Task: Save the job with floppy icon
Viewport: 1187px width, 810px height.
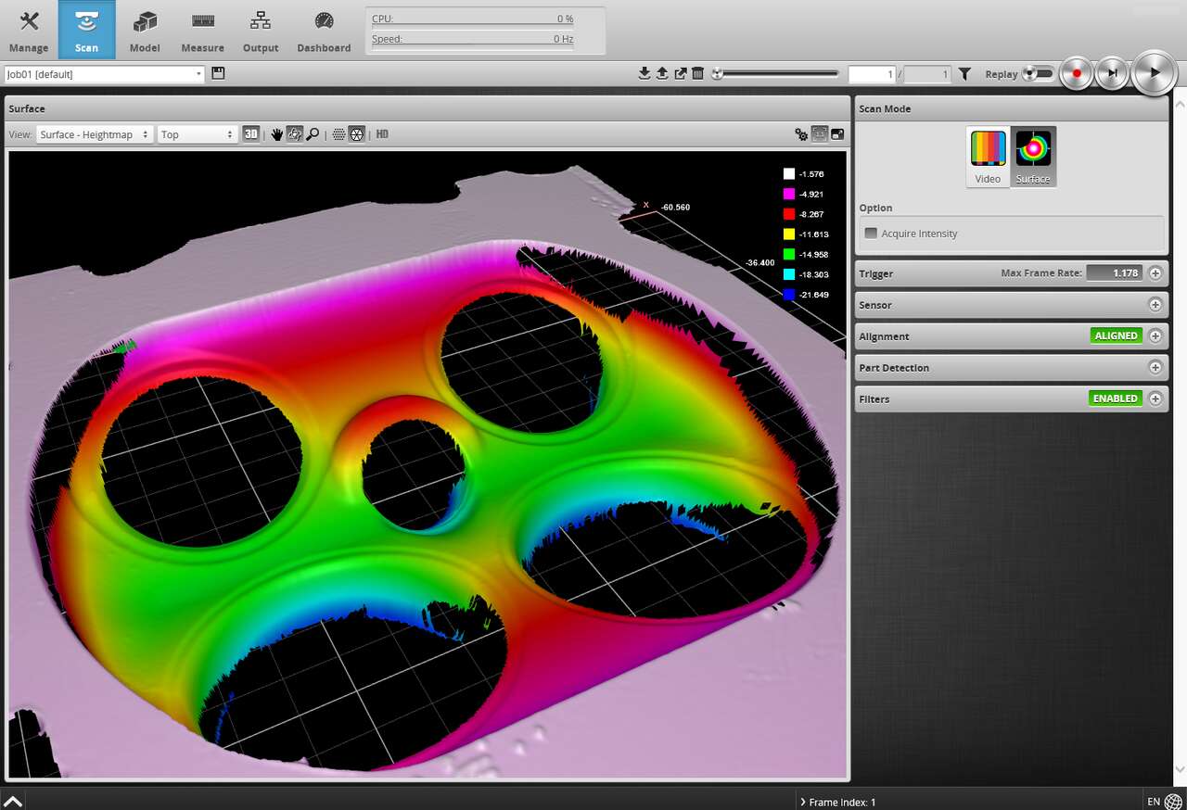Action: tap(218, 73)
